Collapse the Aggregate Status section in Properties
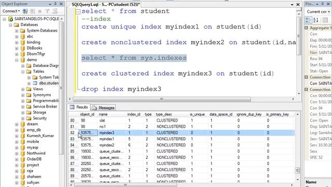 click(307, 28)
